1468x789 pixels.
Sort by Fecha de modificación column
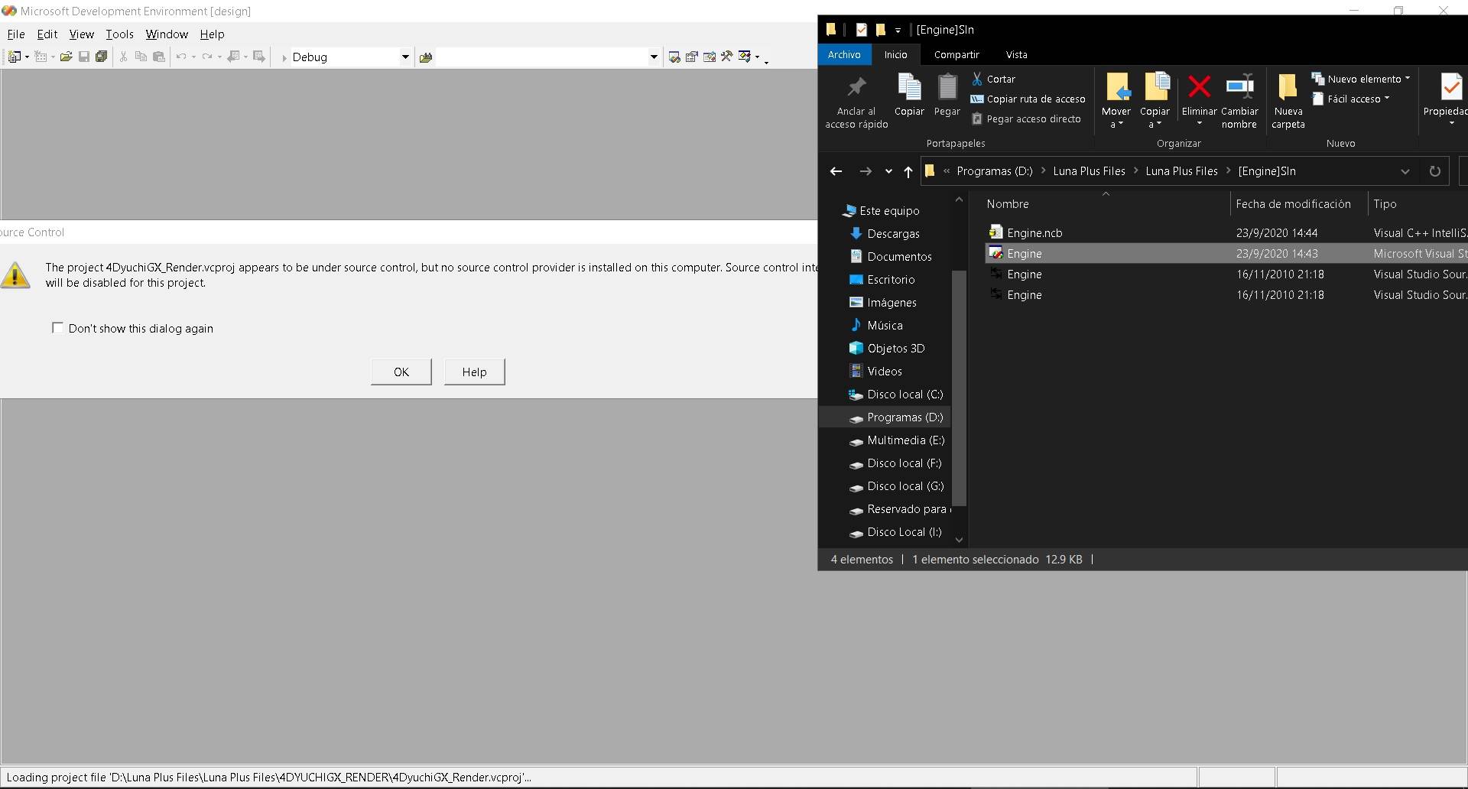pyautogui.click(x=1293, y=204)
